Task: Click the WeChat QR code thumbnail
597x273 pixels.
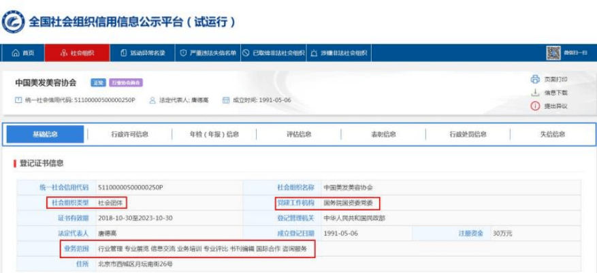Action: [553, 53]
